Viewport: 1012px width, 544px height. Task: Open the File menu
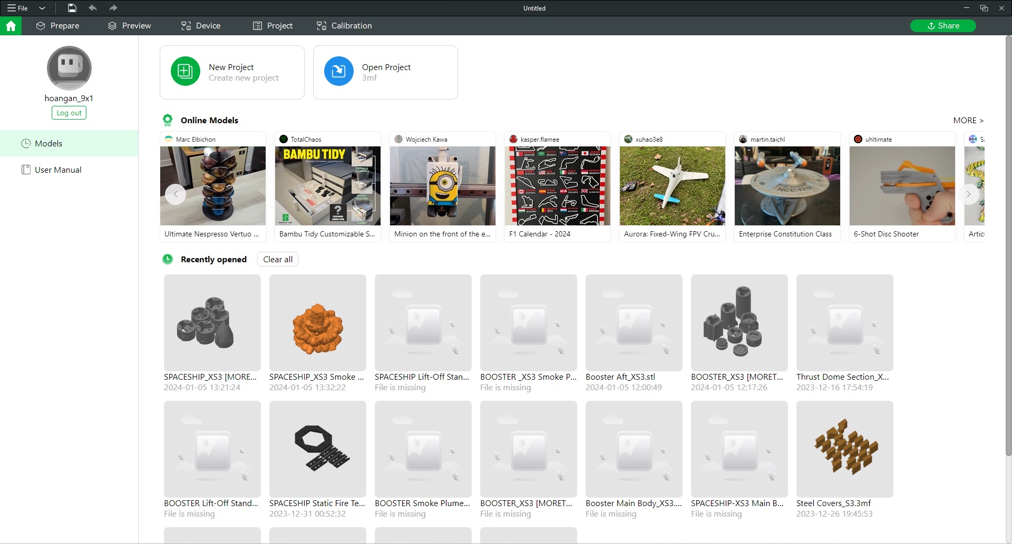point(18,8)
